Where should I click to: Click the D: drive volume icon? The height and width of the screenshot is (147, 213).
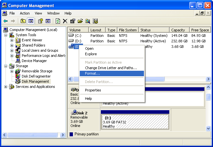[x=71, y=41]
